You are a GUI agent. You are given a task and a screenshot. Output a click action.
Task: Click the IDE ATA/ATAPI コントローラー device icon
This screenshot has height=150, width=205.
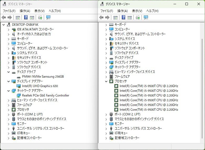tap(14, 30)
